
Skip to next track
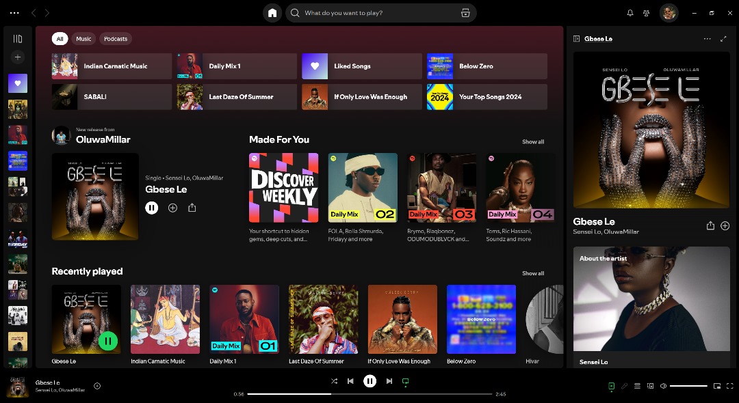coord(389,381)
